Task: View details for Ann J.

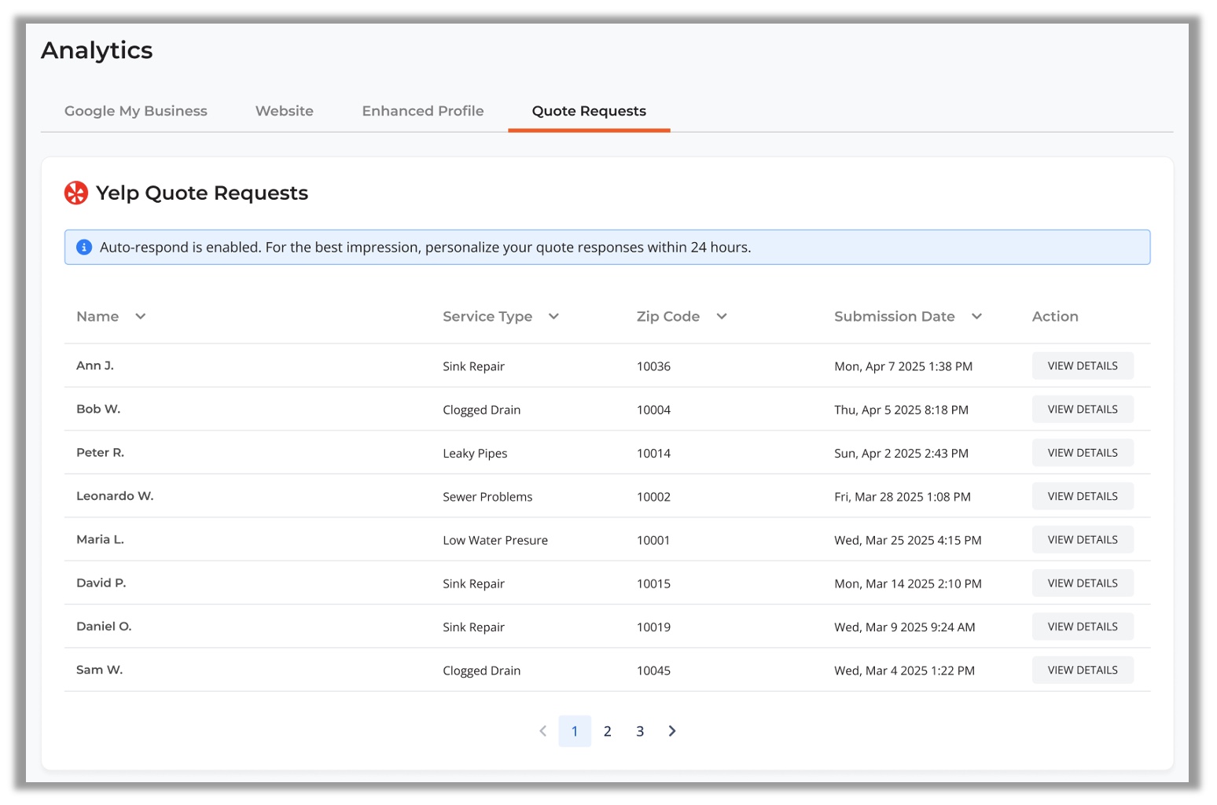Action: (1083, 366)
